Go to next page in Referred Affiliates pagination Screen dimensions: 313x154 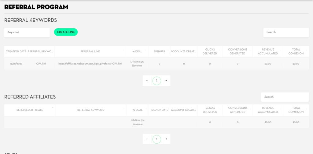click(166, 139)
